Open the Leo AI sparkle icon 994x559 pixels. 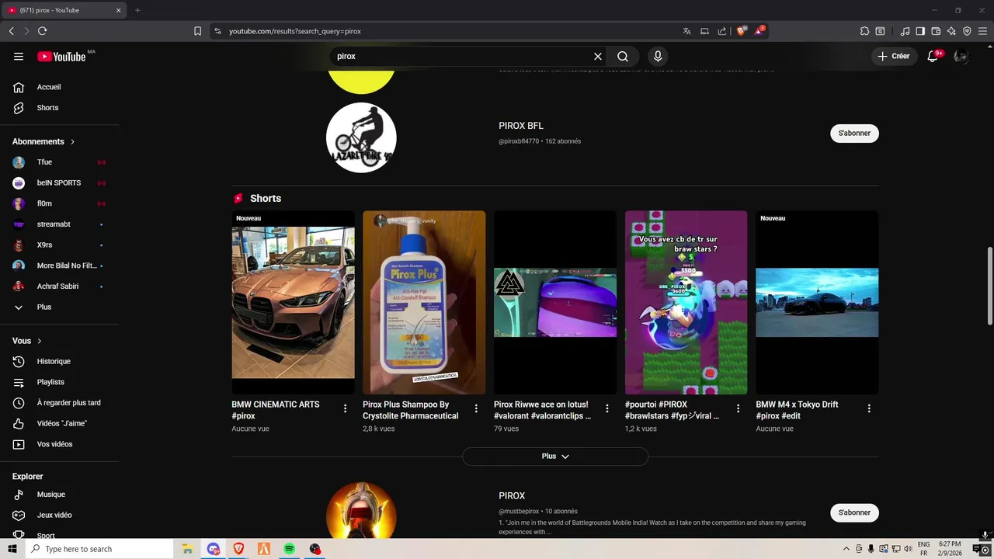(951, 31)
